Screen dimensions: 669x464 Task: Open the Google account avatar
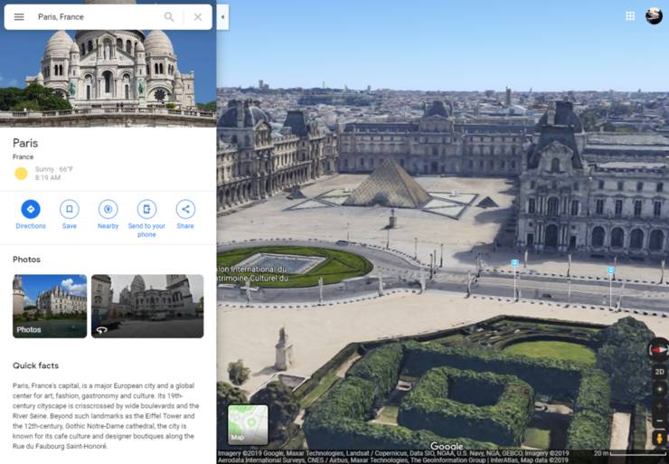[654, 16]
